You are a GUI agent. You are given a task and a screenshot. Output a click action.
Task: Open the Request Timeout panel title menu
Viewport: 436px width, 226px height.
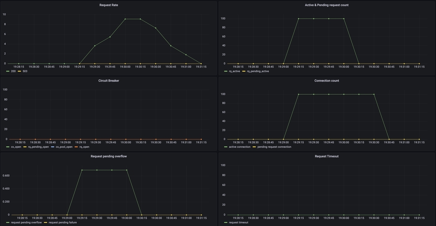tap(327, 156)
